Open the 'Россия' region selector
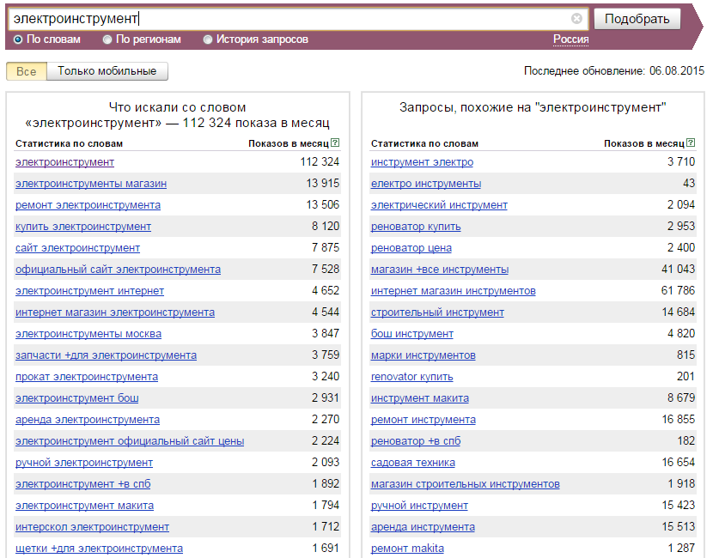The height and width of the screenshot is (558, 719). (571, 39)
